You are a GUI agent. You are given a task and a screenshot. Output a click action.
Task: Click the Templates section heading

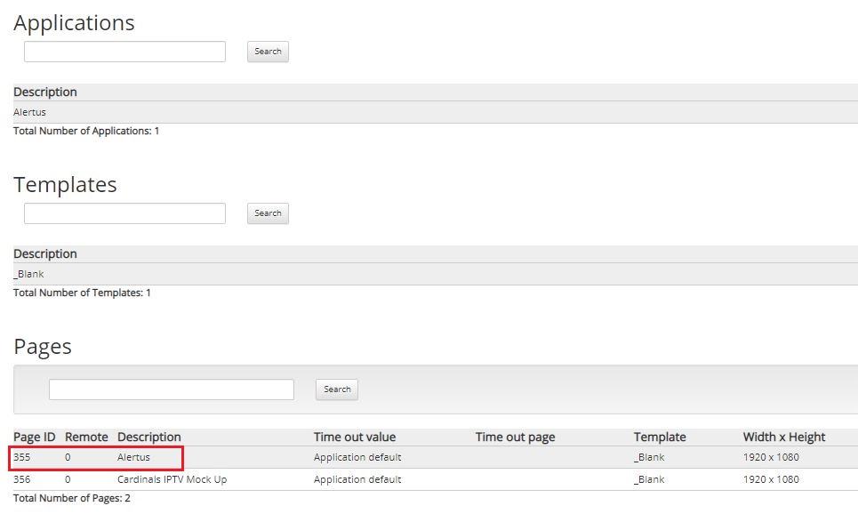[65, 184]
